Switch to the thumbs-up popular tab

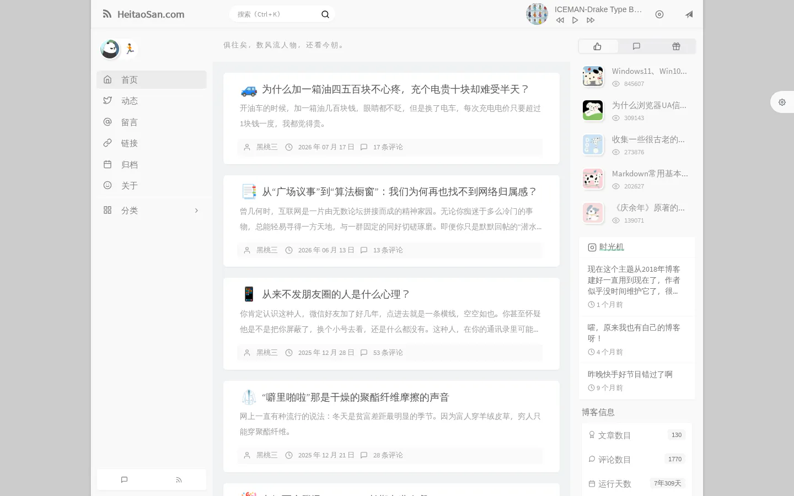point(598,46)
